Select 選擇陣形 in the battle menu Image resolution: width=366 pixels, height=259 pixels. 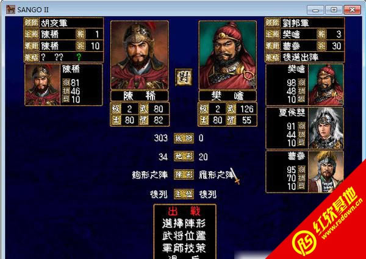184,224
